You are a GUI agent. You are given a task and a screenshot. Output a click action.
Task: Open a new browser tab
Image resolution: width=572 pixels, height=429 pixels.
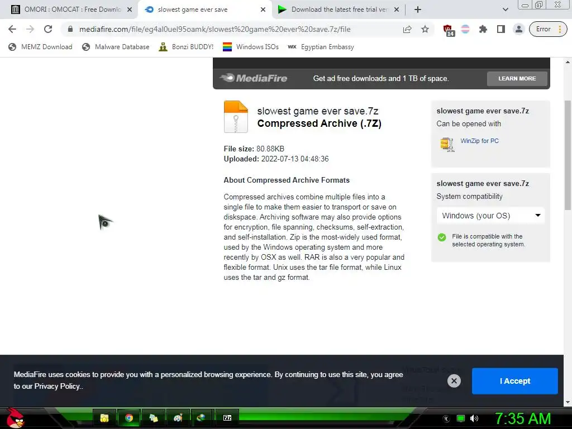(418, 10)
